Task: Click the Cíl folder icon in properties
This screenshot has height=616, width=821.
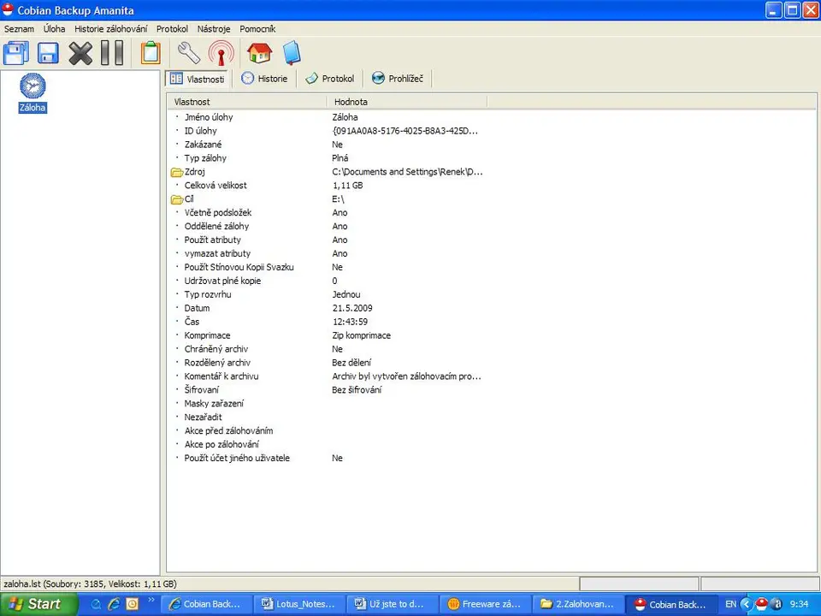Action: click(177, 199)
